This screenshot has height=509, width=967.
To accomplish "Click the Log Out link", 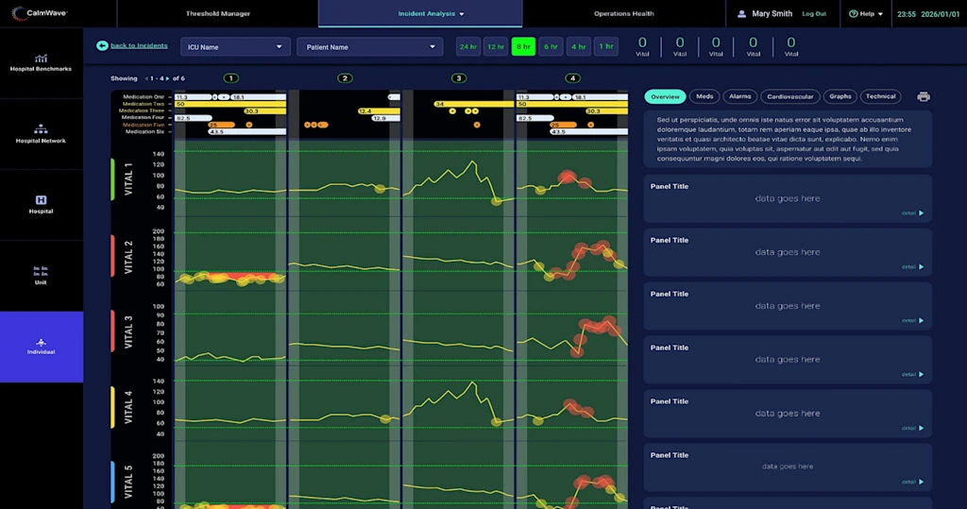I will pos(814,14).
